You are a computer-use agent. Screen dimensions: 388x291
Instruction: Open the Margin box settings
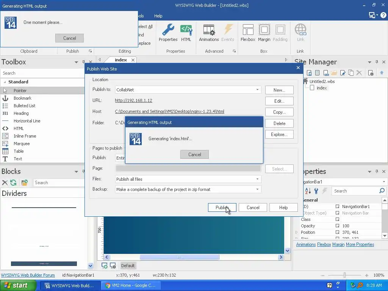pos(264,33)
